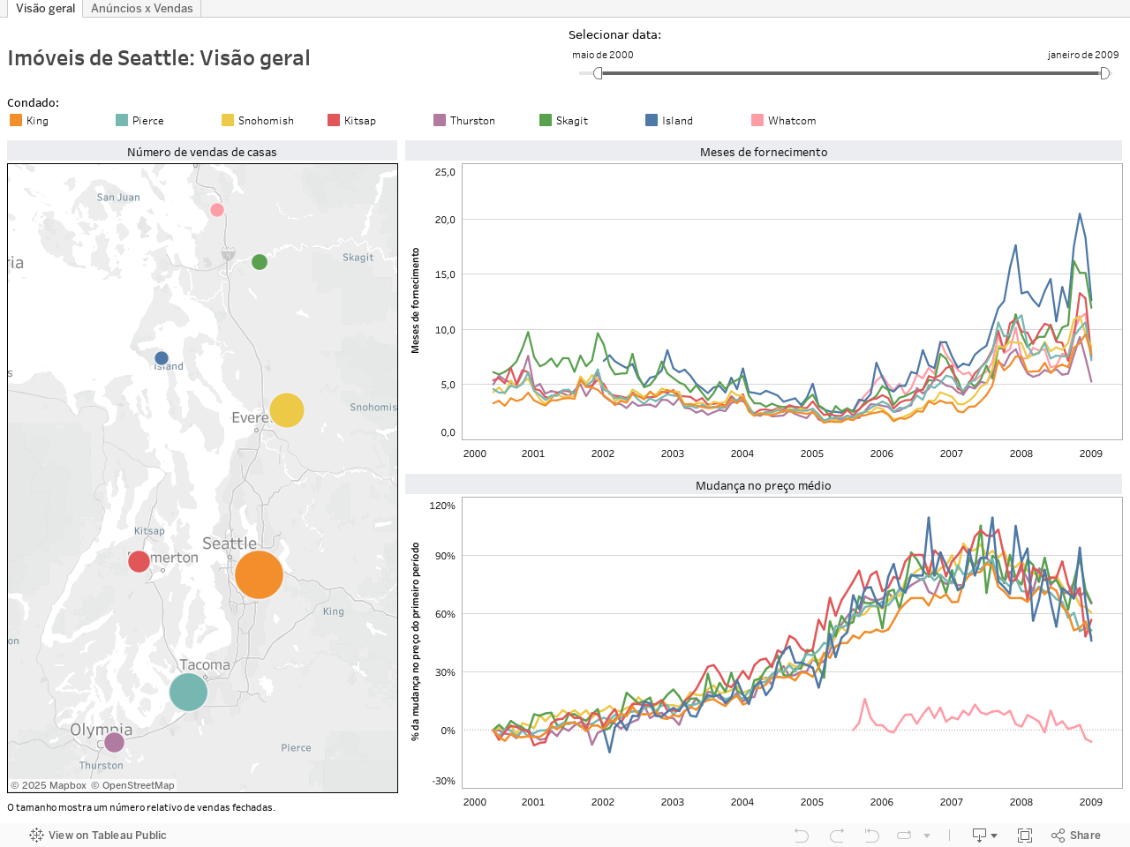This screenshot has width=1130, height=847.
Task: Click the King orange legend swatch
Action: point(16,120)
